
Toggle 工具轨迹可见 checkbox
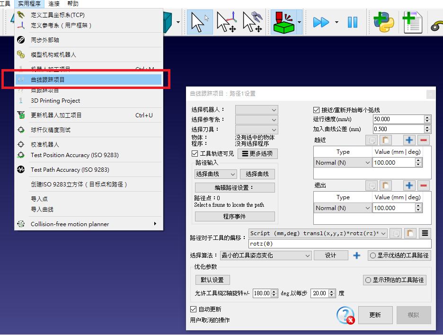point(195,154)
